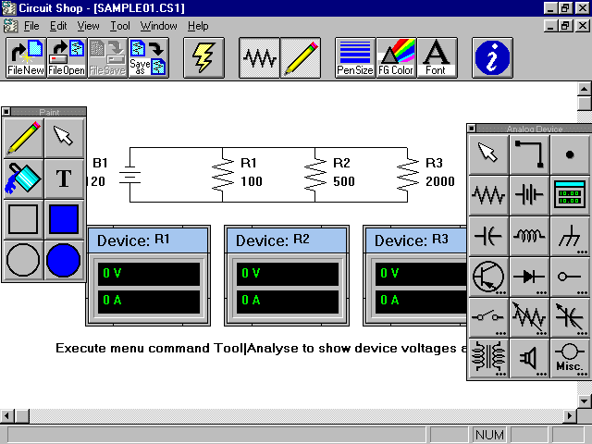592x444 pixels.
Task: Pick the battery component in the device palette
Action: coord(529,194)
